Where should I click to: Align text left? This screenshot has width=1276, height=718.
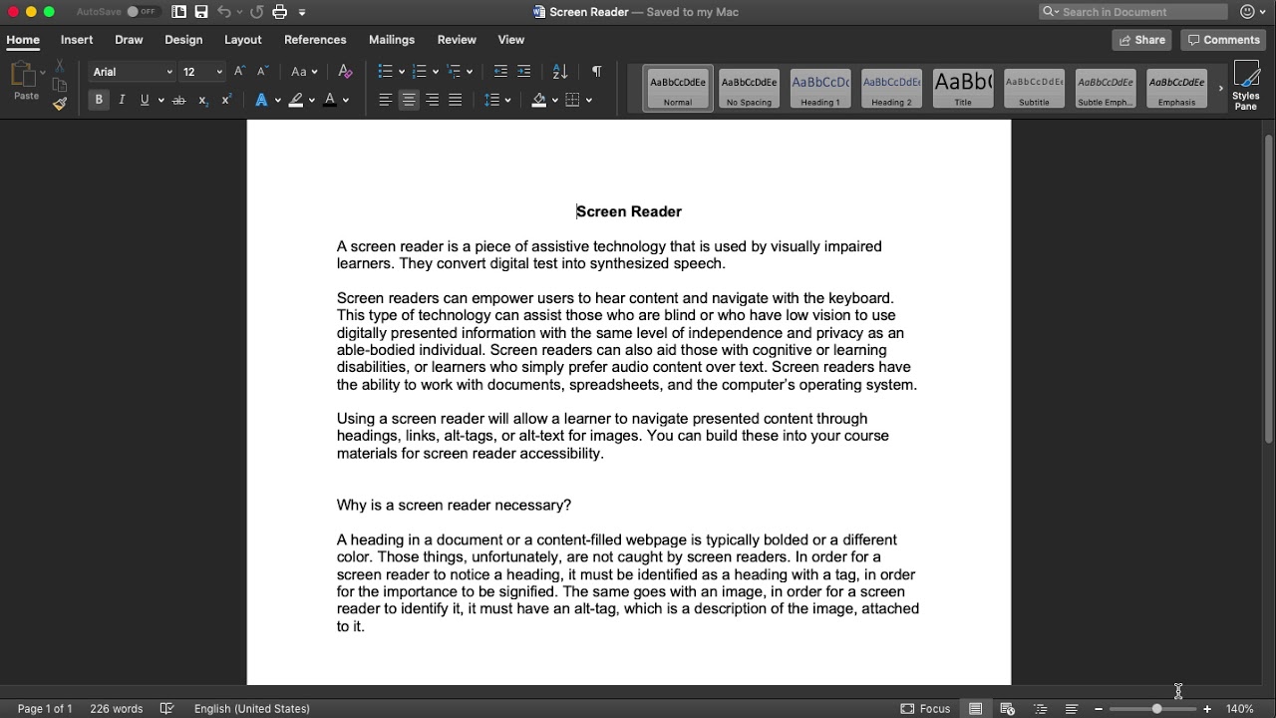[386, 100]
